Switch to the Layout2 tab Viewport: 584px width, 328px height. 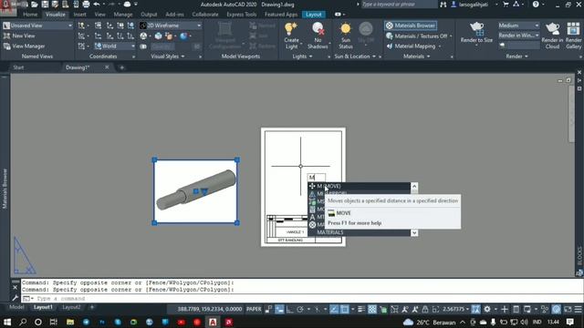pyautogui.click(x=71, y=307)
